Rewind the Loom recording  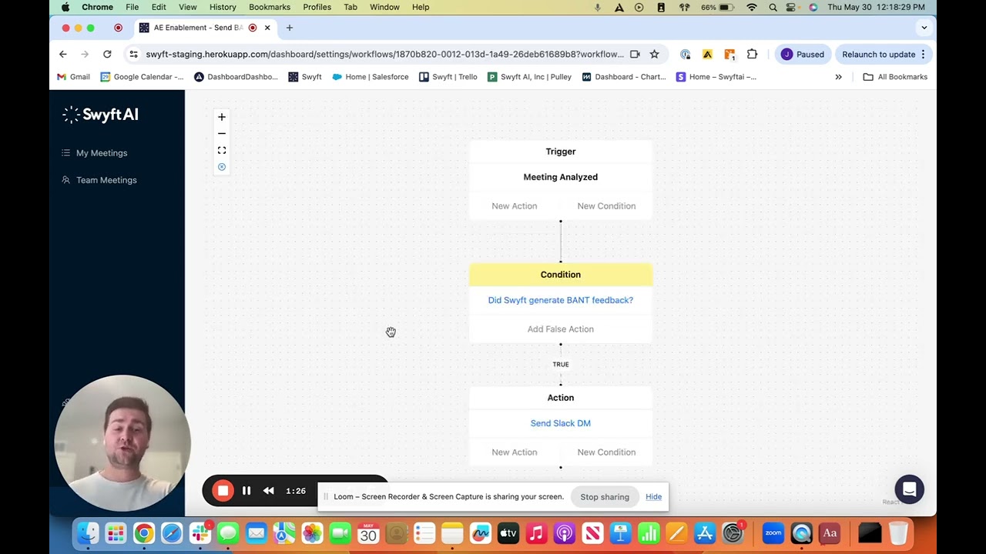(x=269, y=491)
